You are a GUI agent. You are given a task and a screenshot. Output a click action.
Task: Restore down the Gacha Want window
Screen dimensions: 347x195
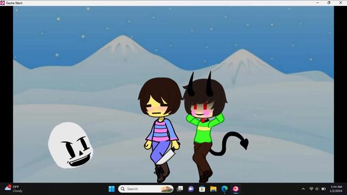pos(329,3)
